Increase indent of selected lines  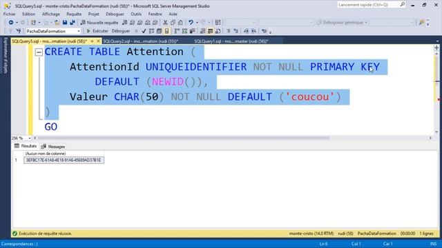(253, 31)
